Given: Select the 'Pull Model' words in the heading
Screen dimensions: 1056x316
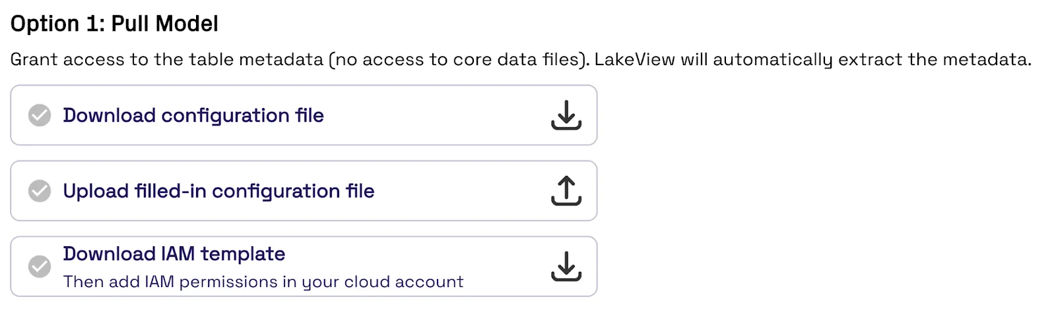Looking at the screenshot, I should point(165,24).
